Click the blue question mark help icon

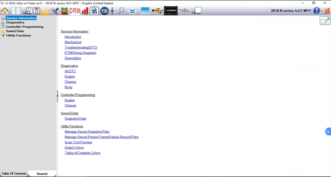point(317,11)
